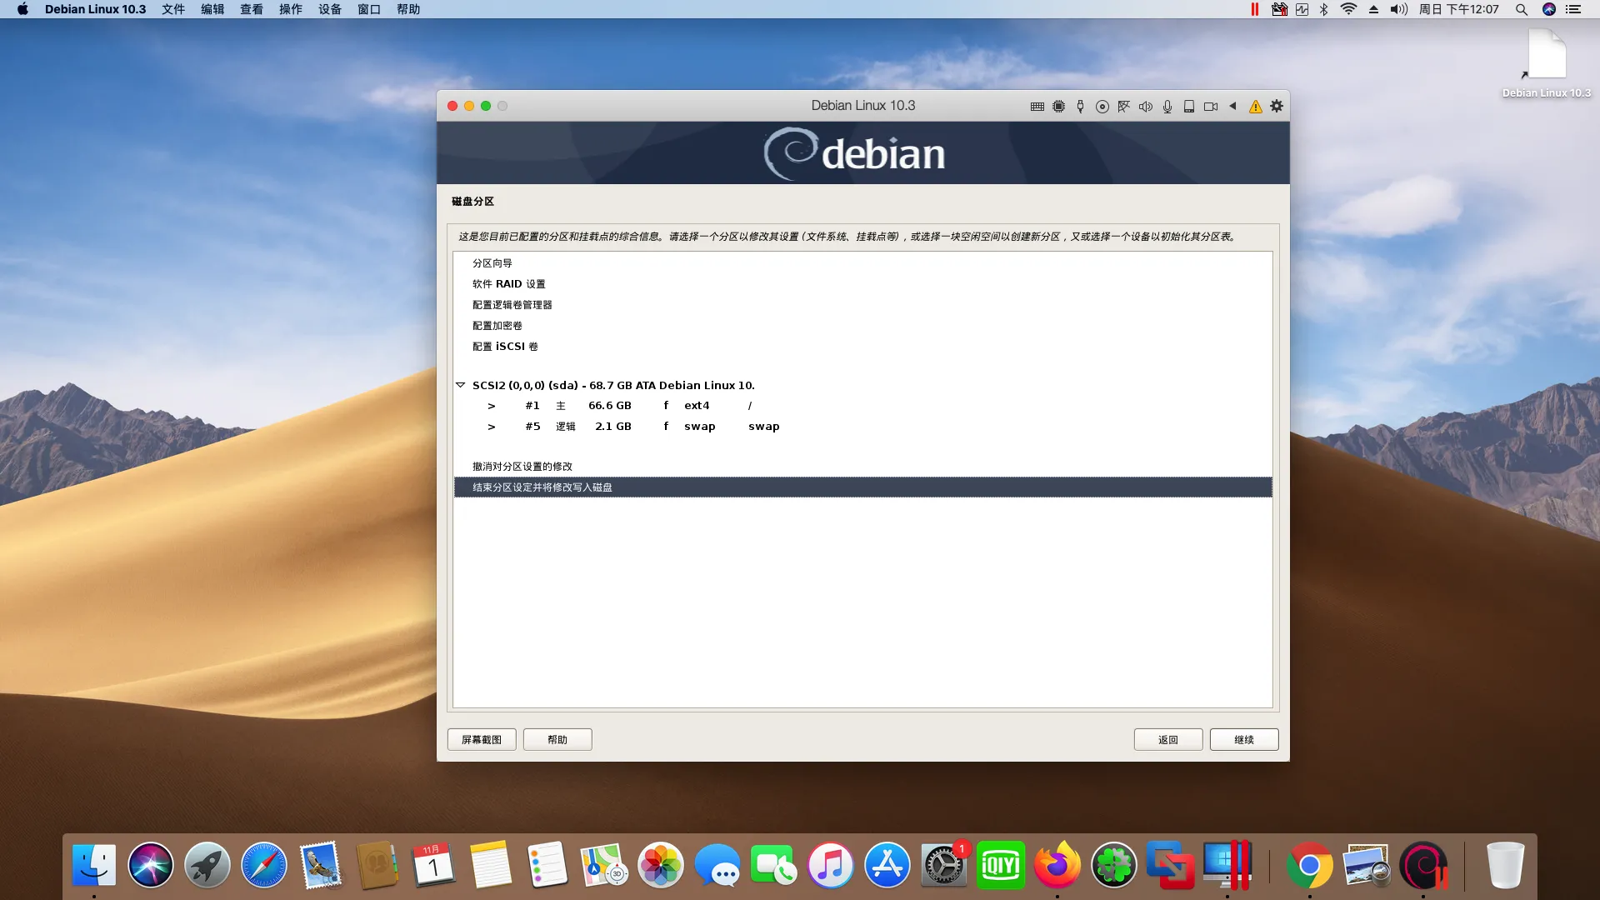This screenshot has height=900, width=1600.
Task: Launch Google Chrome from dock
Action: [1309, 866]
